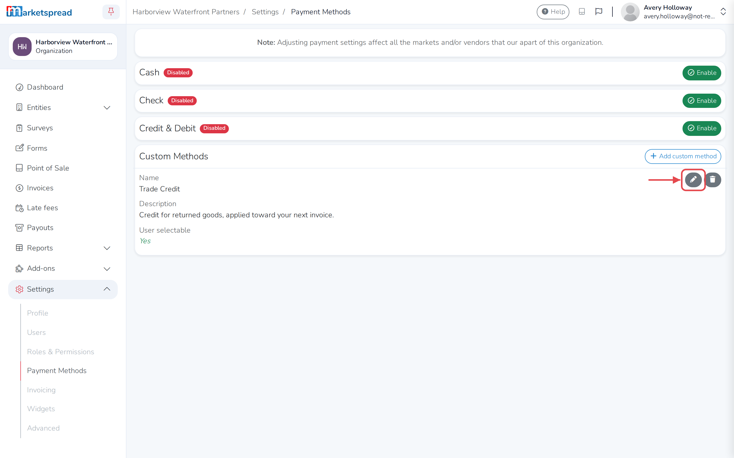Image resolution: width=734 pixels, height=458 pixels.
Task: Open the book documentation icon in header
Action: tap(581, 12)
